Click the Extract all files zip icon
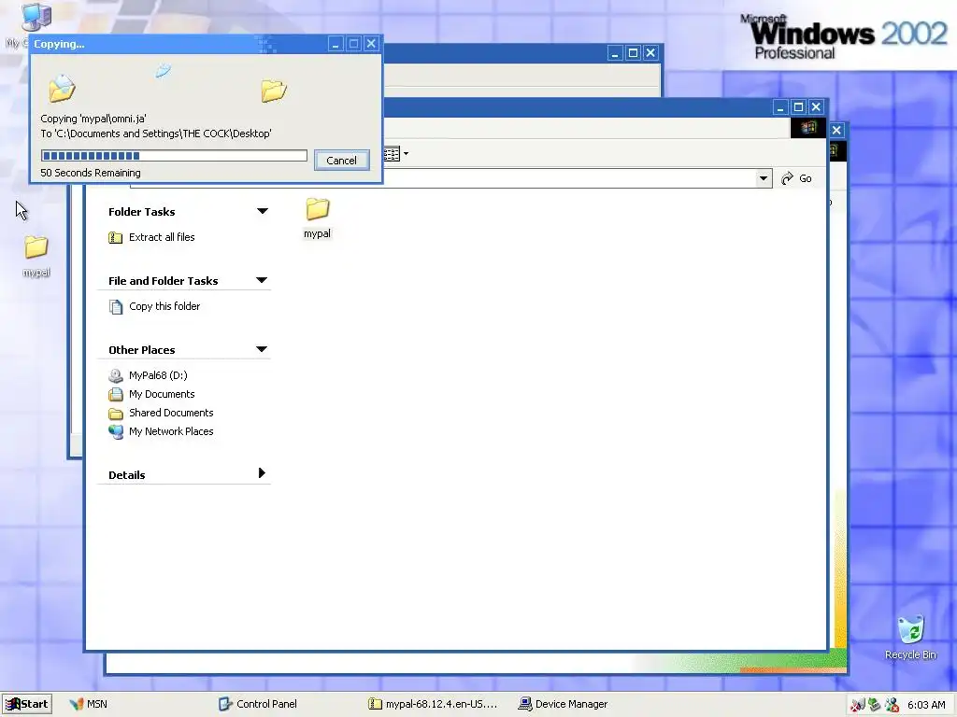 pos(115,237)
